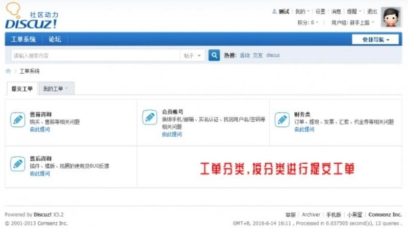
Task: Open 消息 messages link
Action: [336, 11]
